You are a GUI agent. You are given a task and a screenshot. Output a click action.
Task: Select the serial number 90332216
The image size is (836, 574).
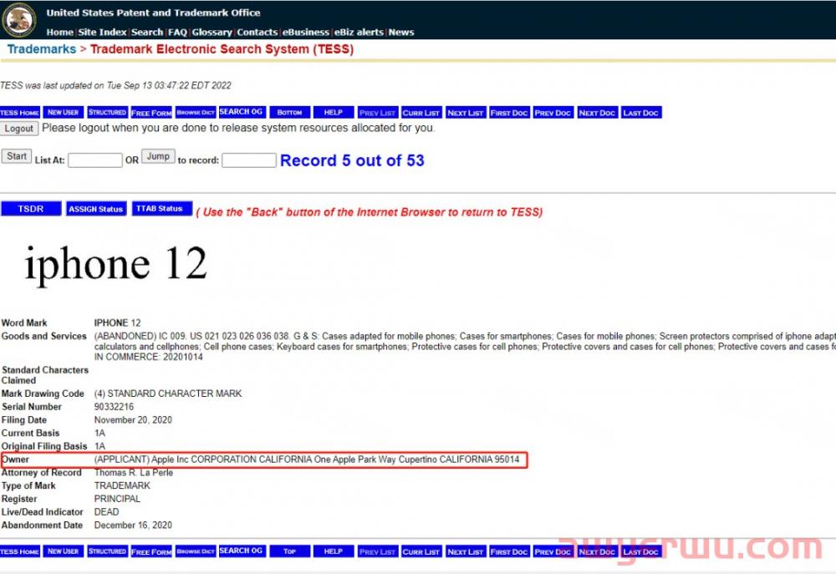114,407
